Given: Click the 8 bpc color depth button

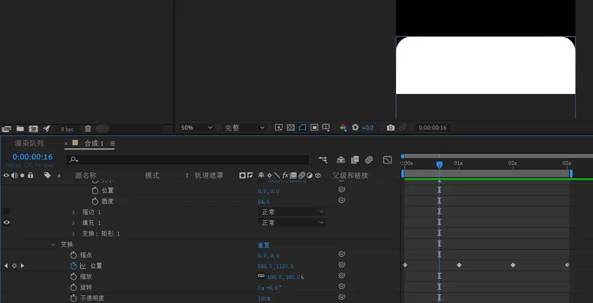Looking at the screenshot, I should pyautogui.click(x=67, y=129).
